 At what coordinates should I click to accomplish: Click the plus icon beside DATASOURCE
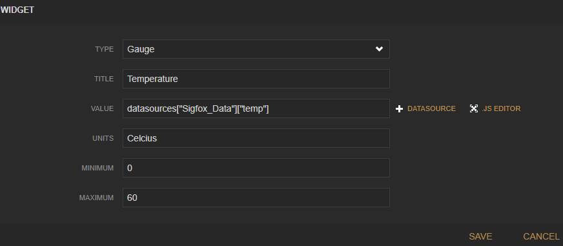pyautogui.click(x=399, y=109)
